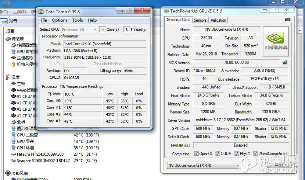Click the Tj. Max value 100°C
The width and height of the screenshot is (305, 180).
[x=83, y=94]
